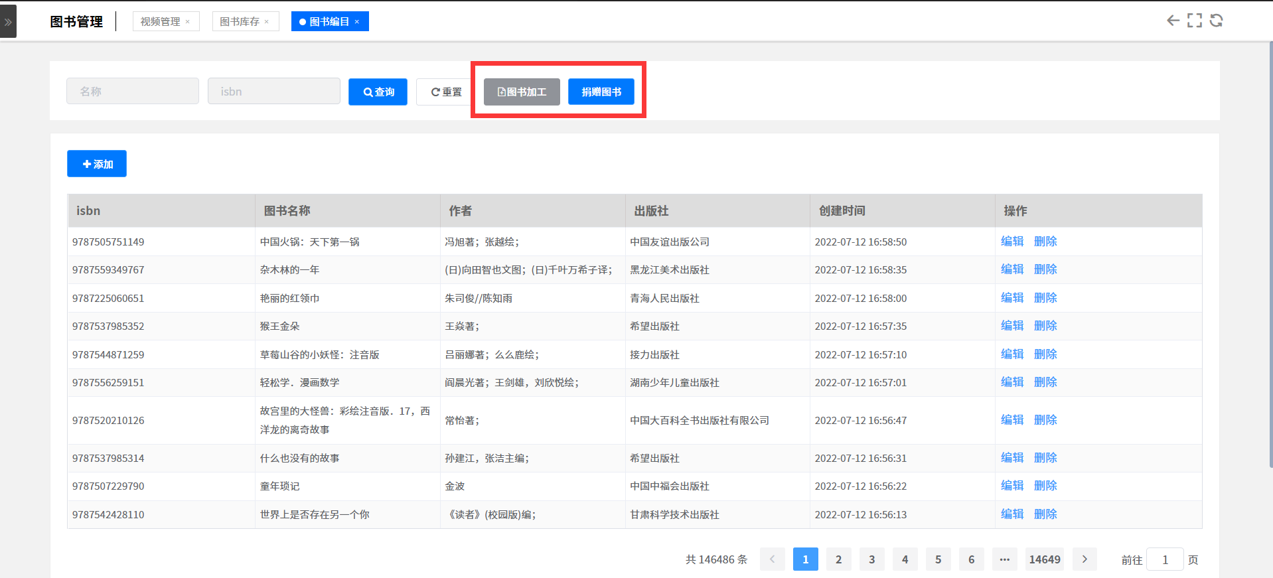The height and width of the screenshot is (578, 1273).
Task: Close the 视频管理 tab
Action: pyautogui.click(x=188, y=22)
